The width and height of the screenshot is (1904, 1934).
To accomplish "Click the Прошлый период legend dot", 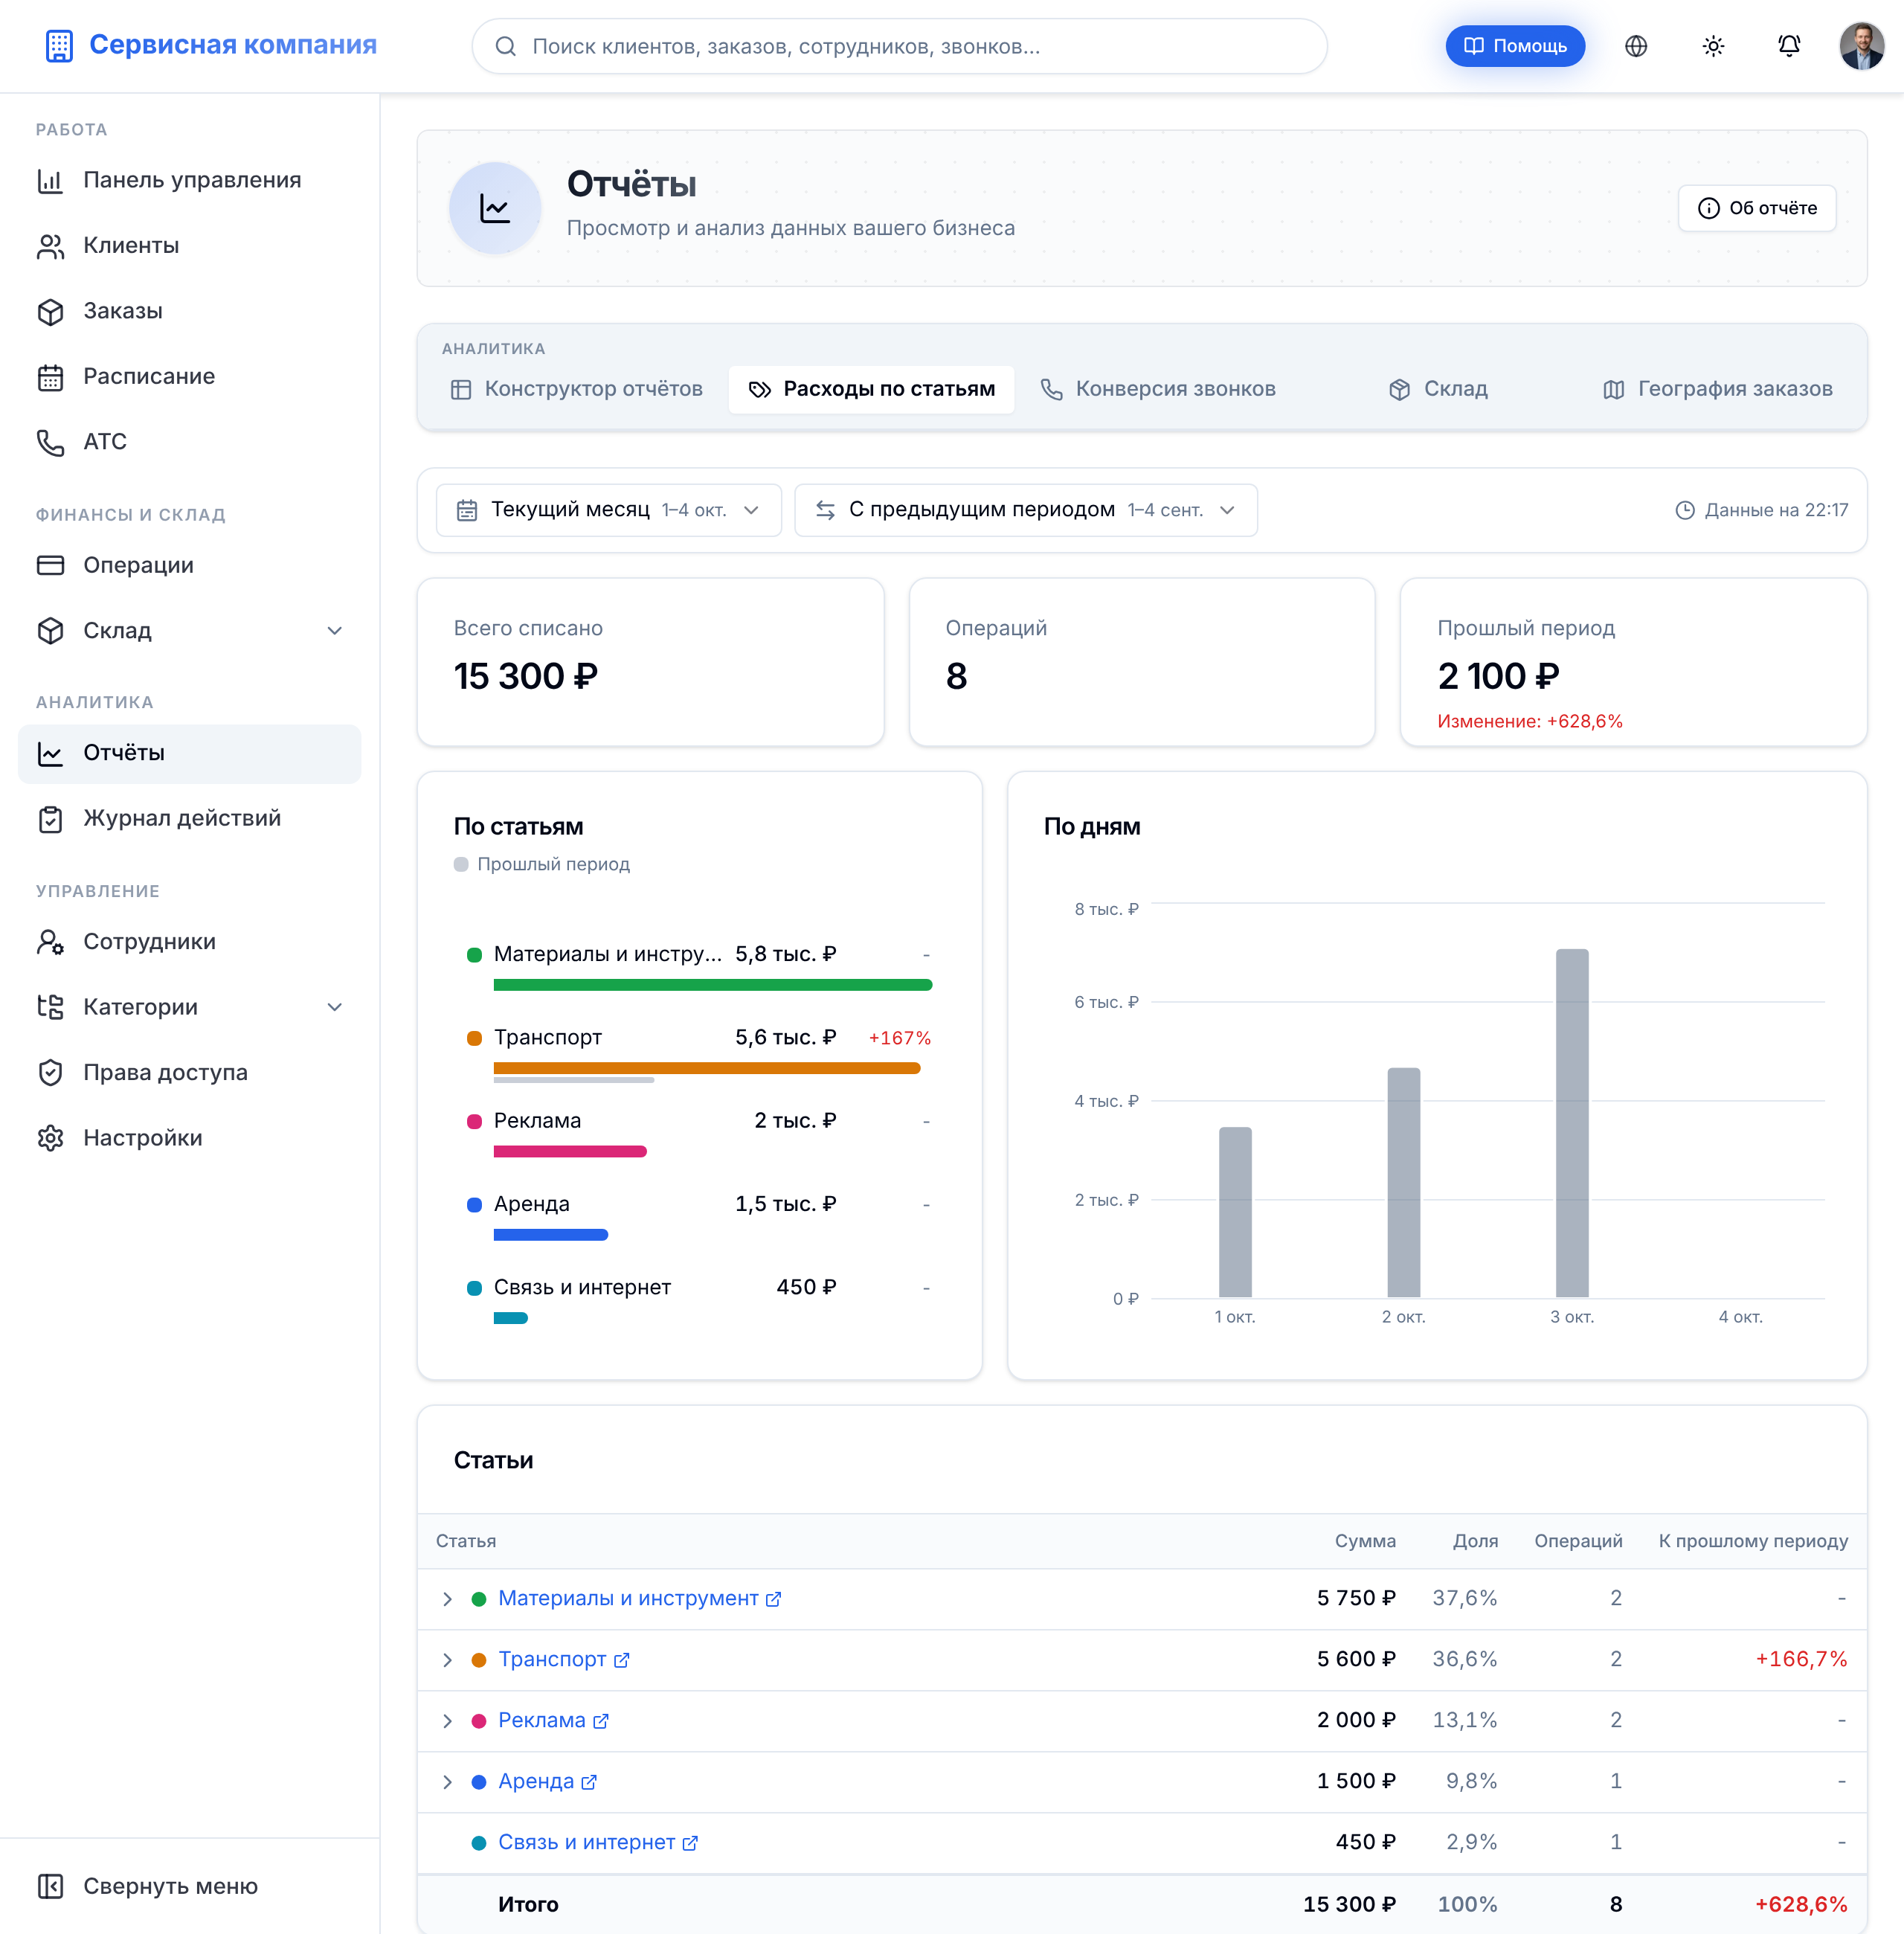I will [461, 864].
